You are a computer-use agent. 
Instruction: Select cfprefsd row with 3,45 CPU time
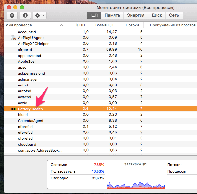click(x=100, y=133)
